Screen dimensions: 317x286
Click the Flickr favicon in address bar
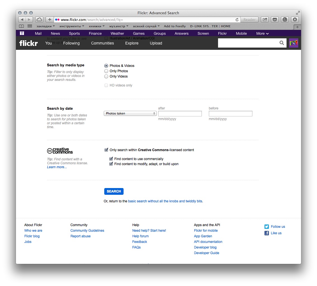57,20
